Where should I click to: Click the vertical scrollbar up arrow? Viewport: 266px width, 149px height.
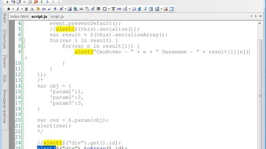coord(260,23)
